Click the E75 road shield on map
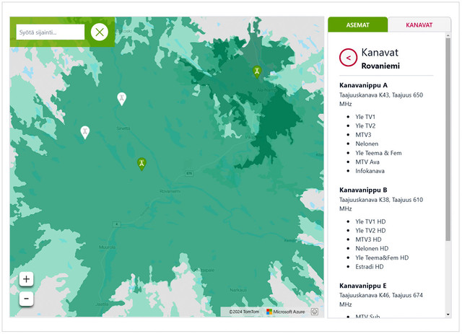 [x=189, y=173]
